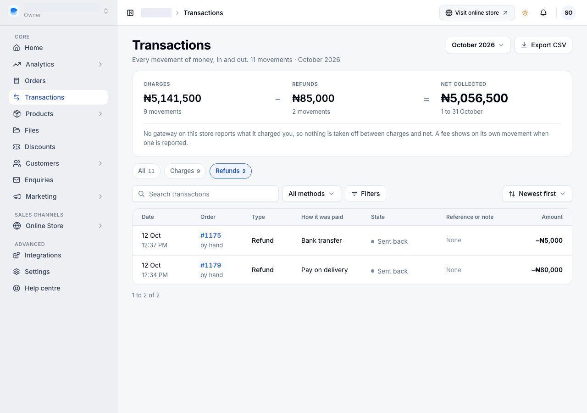587x413 pixels.
Task: Click the Analytics trend icon
Action: tap(17, 64)
